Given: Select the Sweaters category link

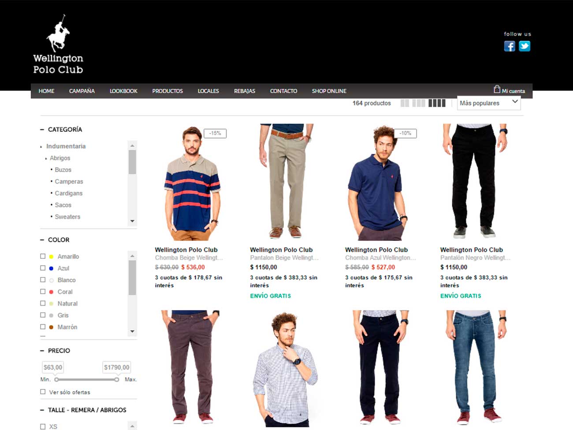Looking at the screenshot, I should coord(67,217).
